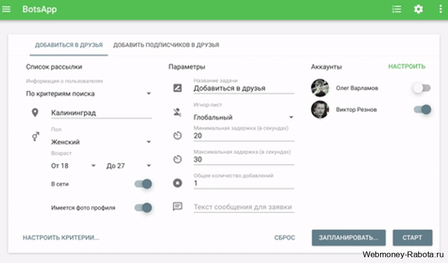Click the minimum delay field with 20

tap(244, 136)
